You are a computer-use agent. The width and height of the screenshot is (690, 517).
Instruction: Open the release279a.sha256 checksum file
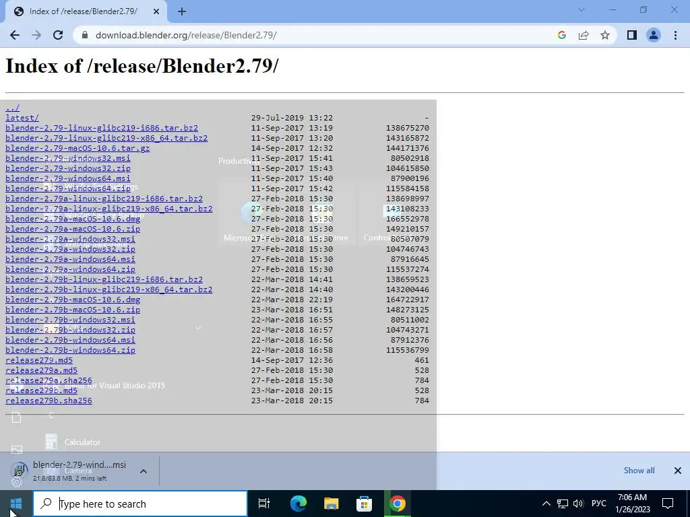[49, 381]
